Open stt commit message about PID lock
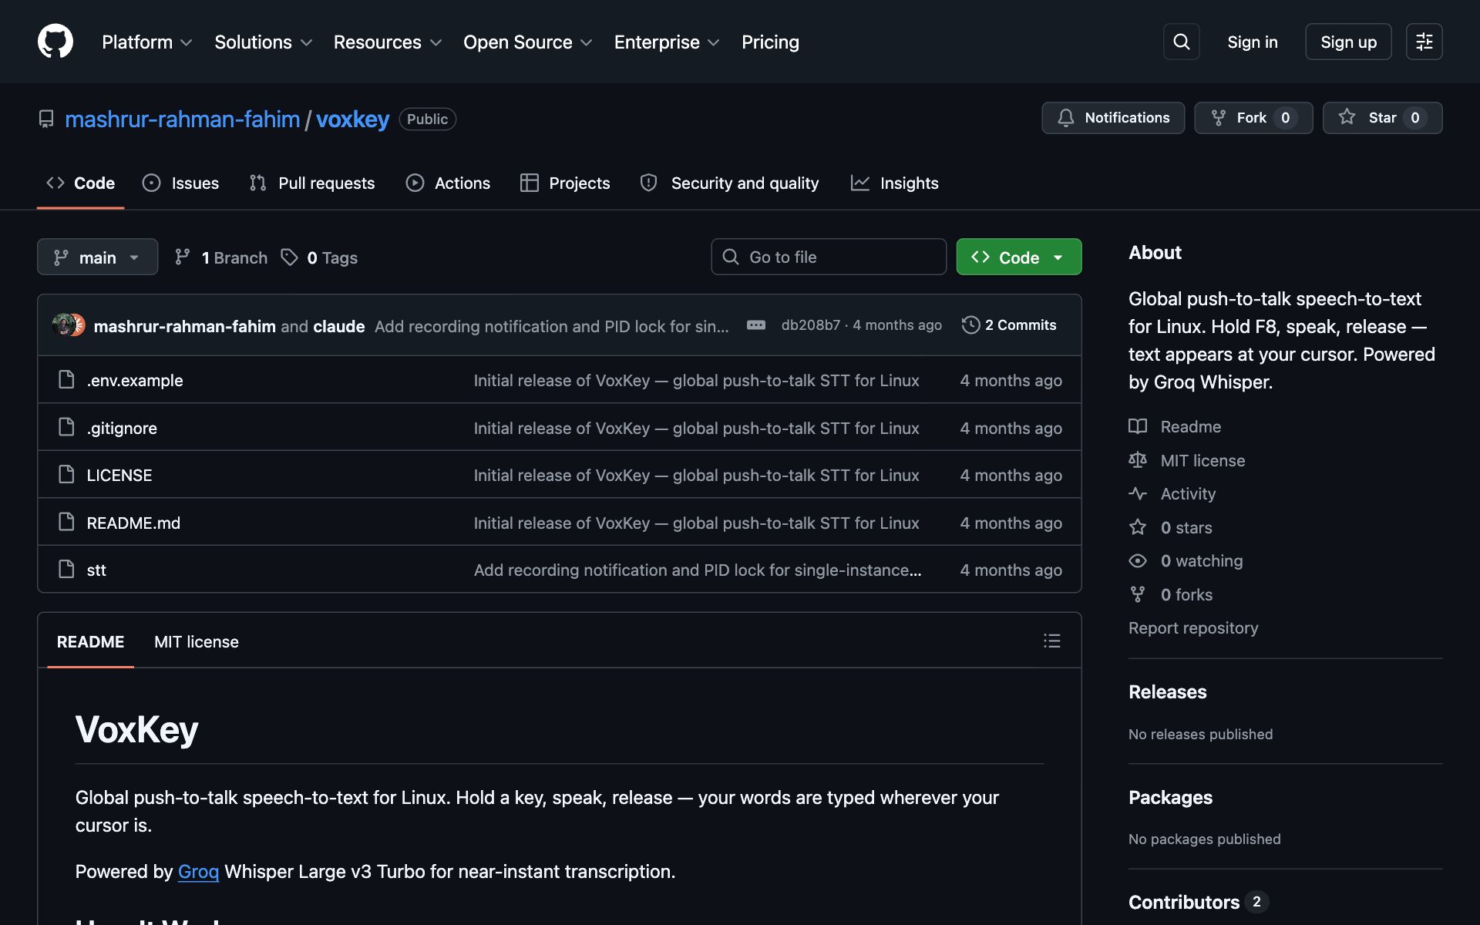The width and height of the screenshot is (1480, 925). [x=698, y=570]
